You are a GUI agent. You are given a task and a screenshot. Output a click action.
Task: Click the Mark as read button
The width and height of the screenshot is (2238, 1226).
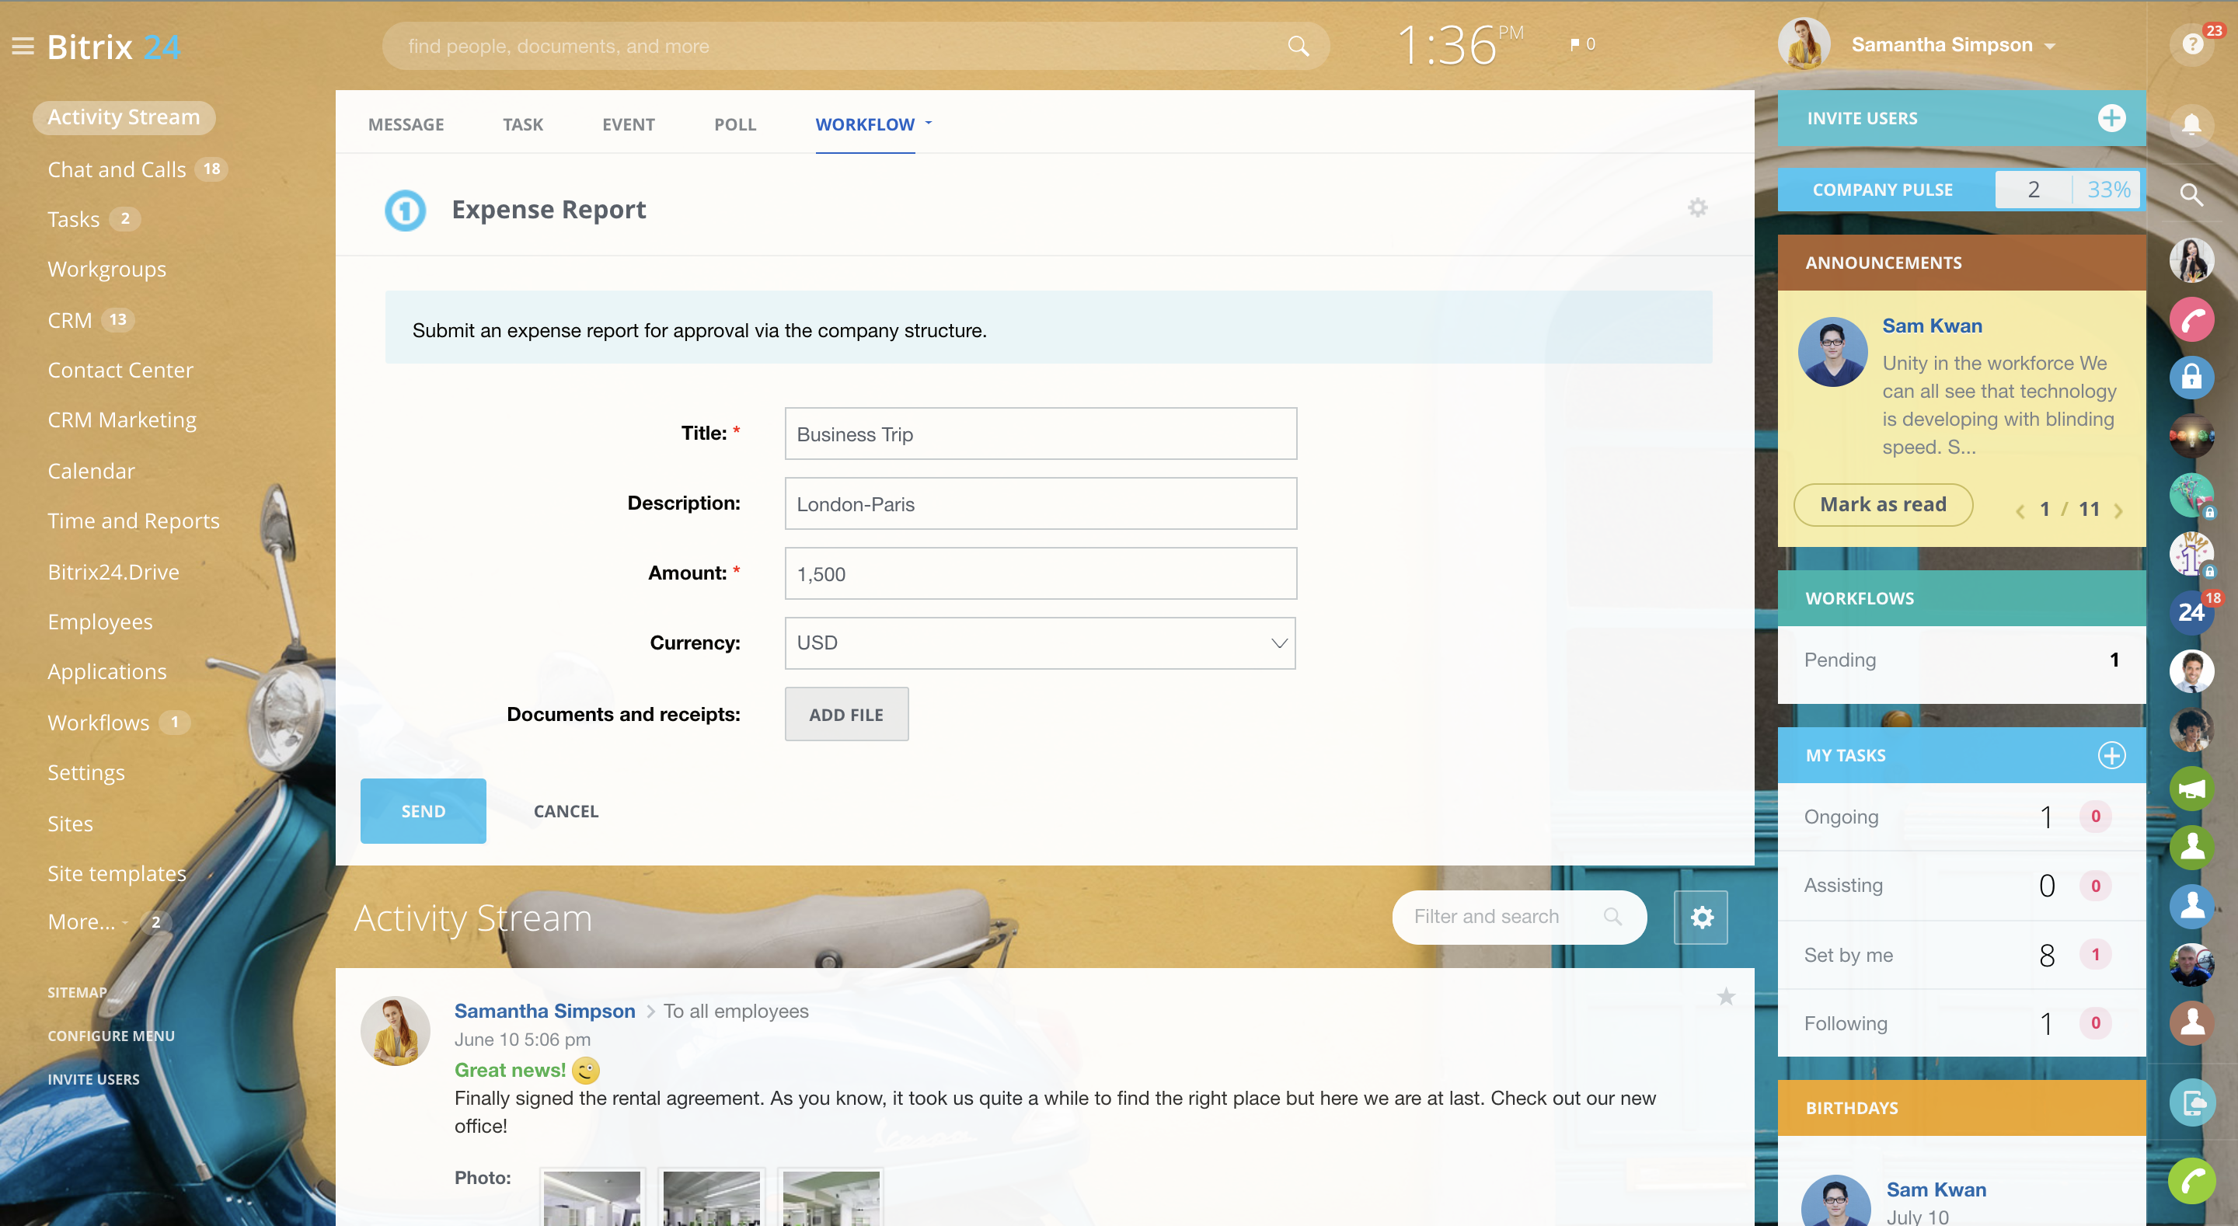1883,505
